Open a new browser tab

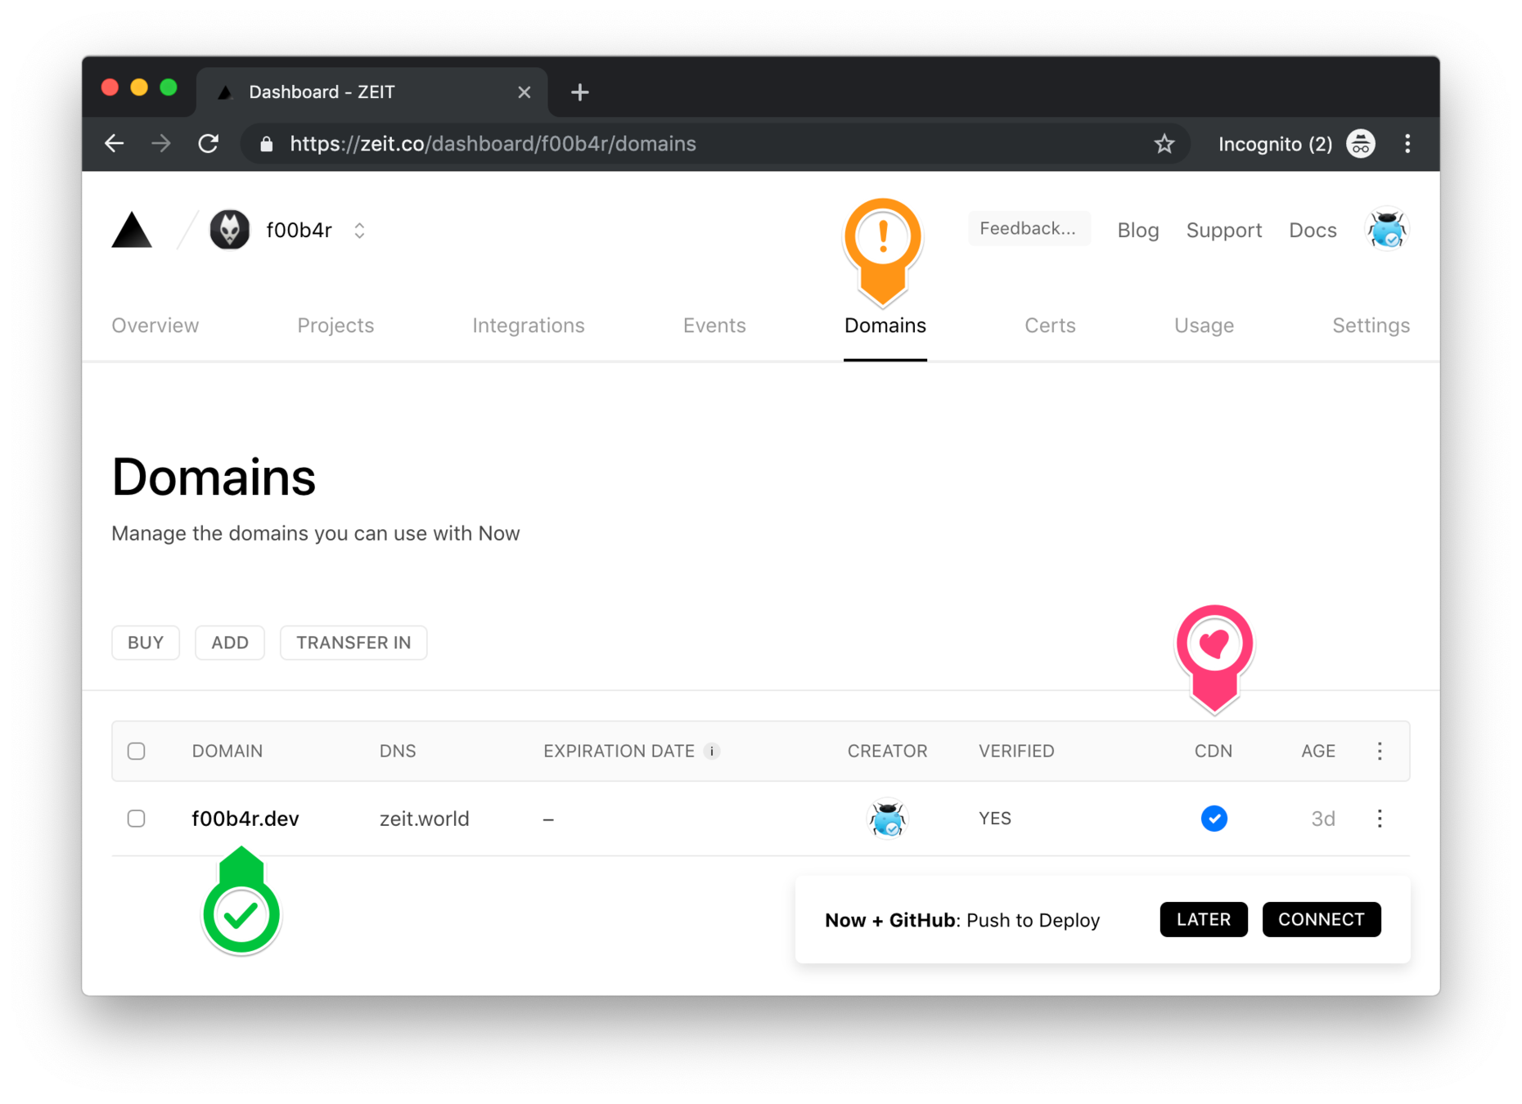(x=580, y=92)
